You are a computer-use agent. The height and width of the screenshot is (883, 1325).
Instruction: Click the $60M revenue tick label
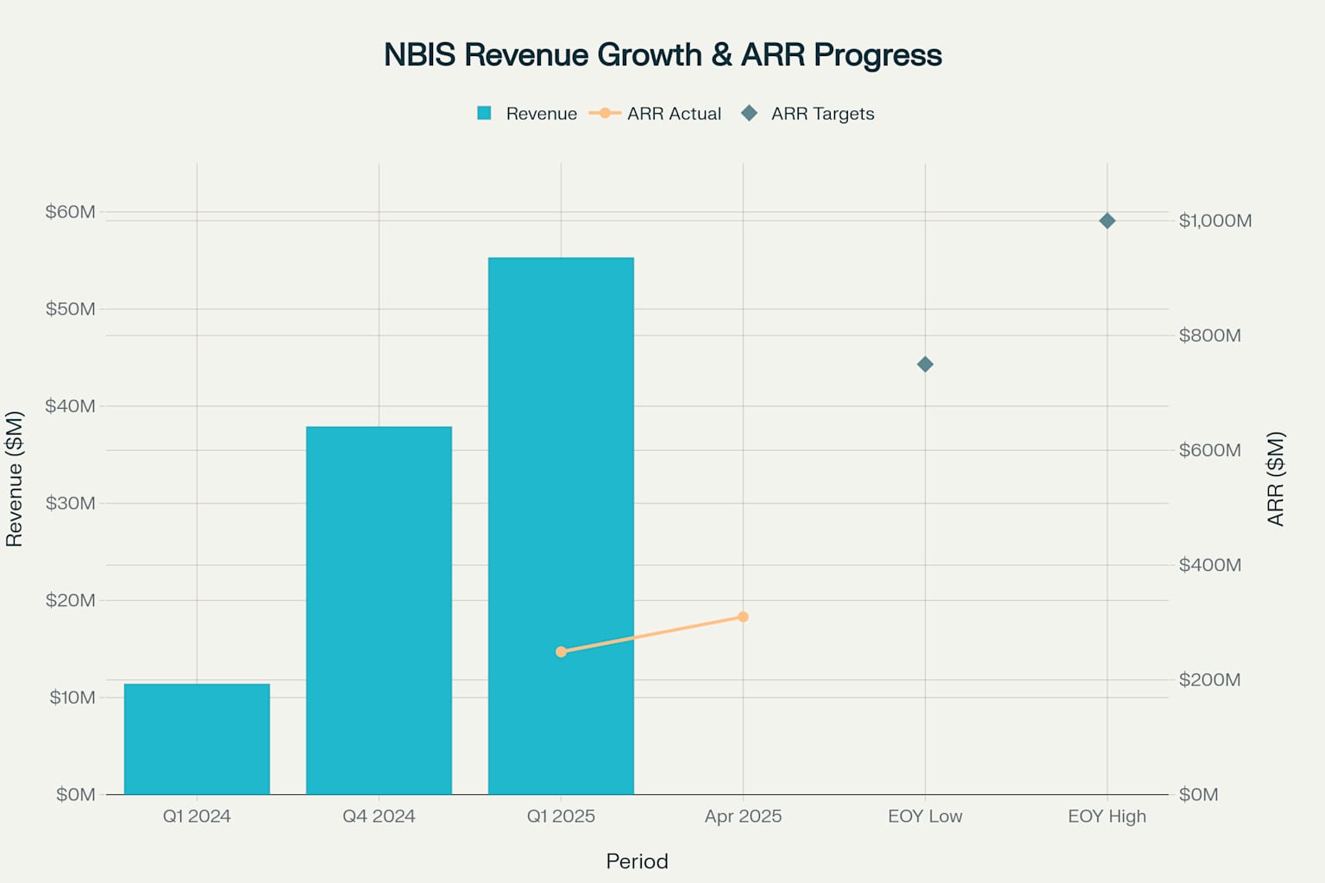(x=71, y=212)
